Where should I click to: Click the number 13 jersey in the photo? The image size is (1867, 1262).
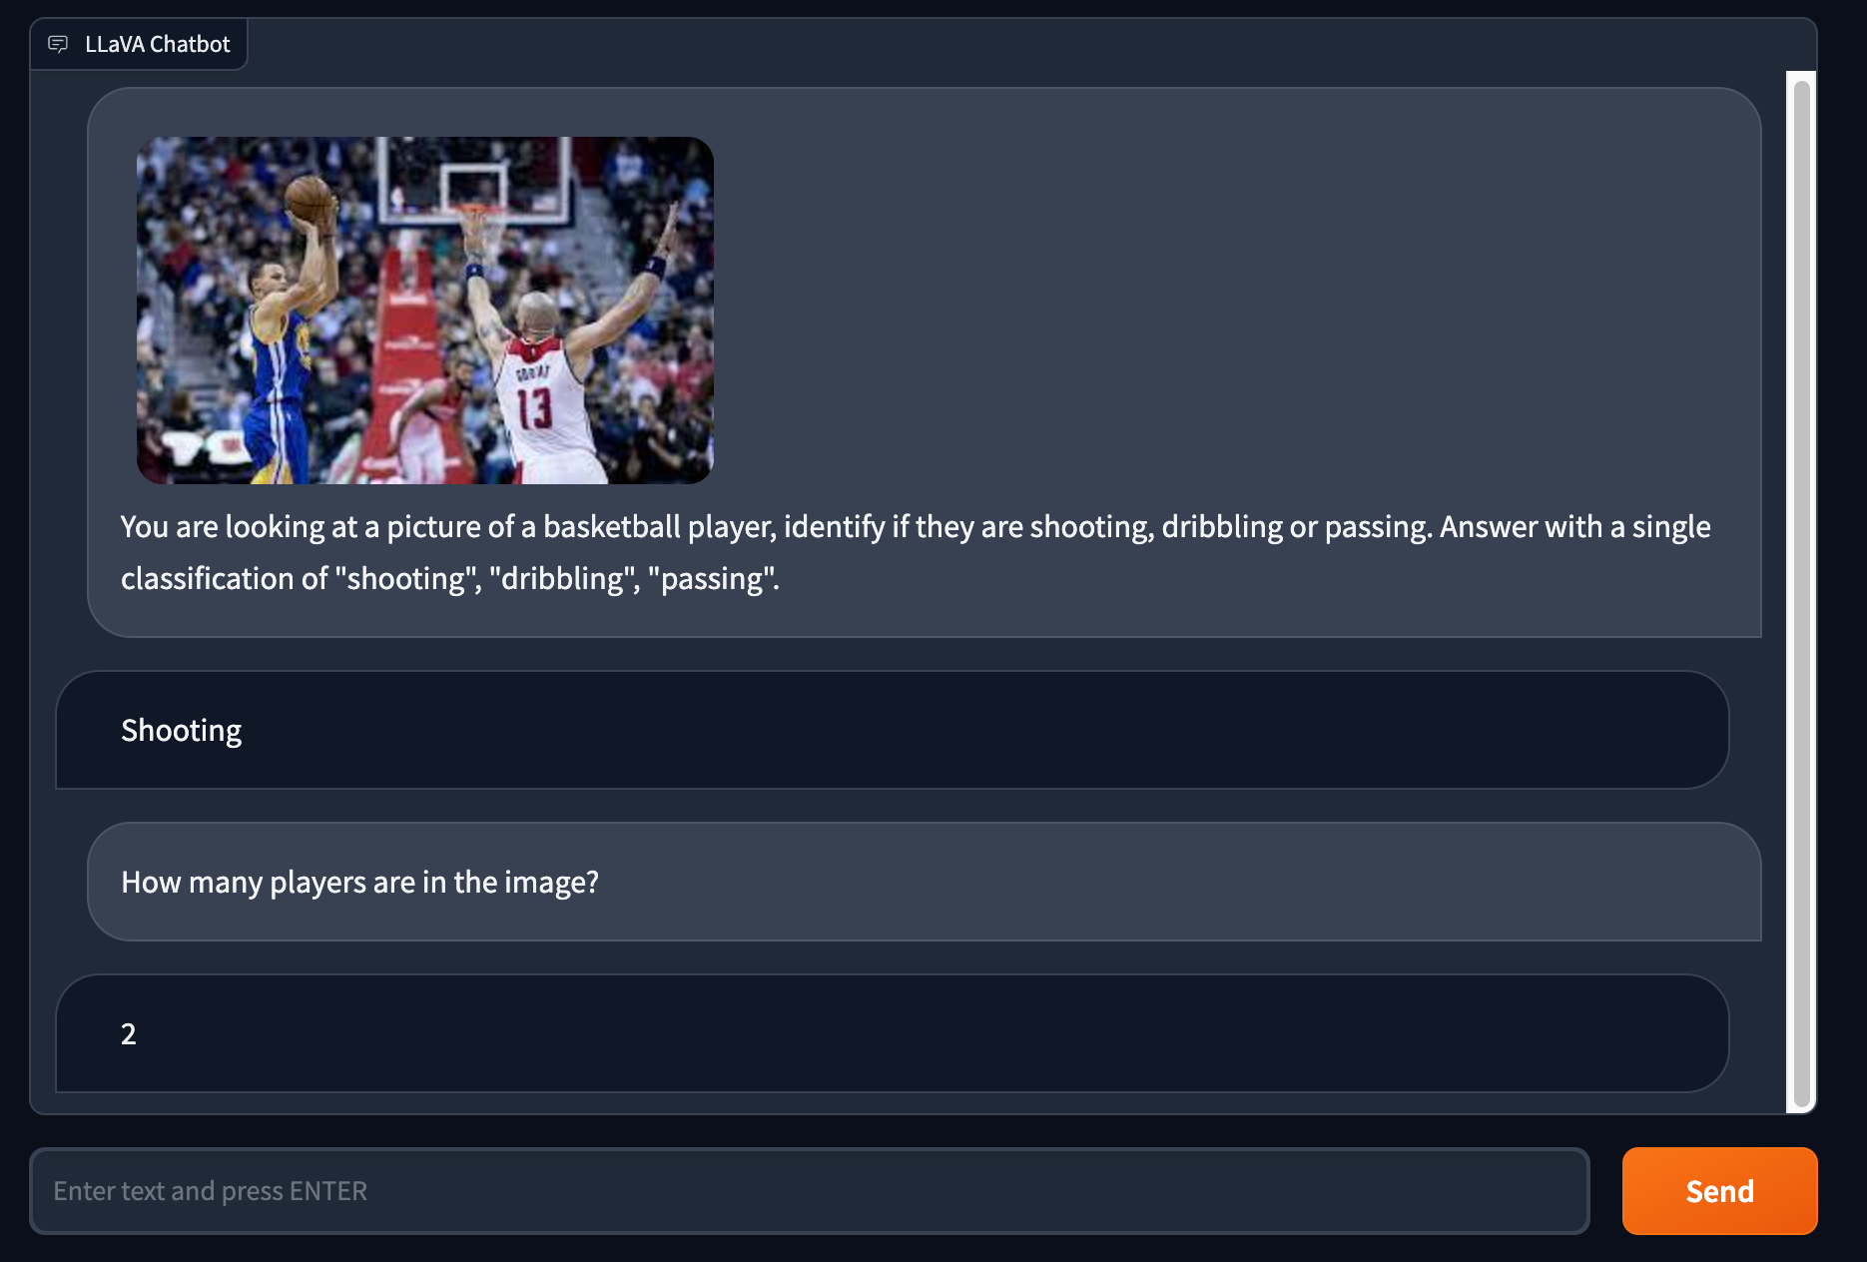534,407
